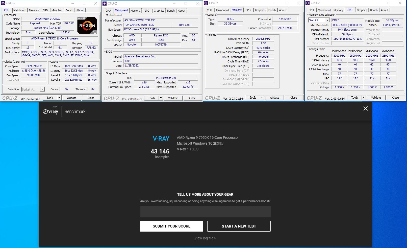This screenshot has height=248, width=407.
Task: Close the first CPU-Z window via the title bar X
Action: coord(96,3)
